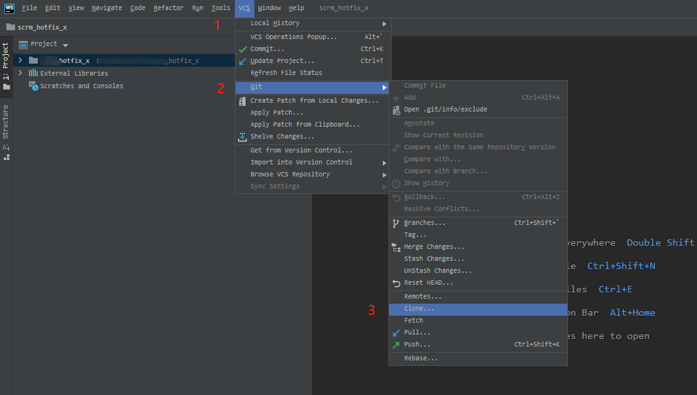This screenshot has height=395, width=697.
Task: Select Refresh File Status
Action: (x=313, y=73)
